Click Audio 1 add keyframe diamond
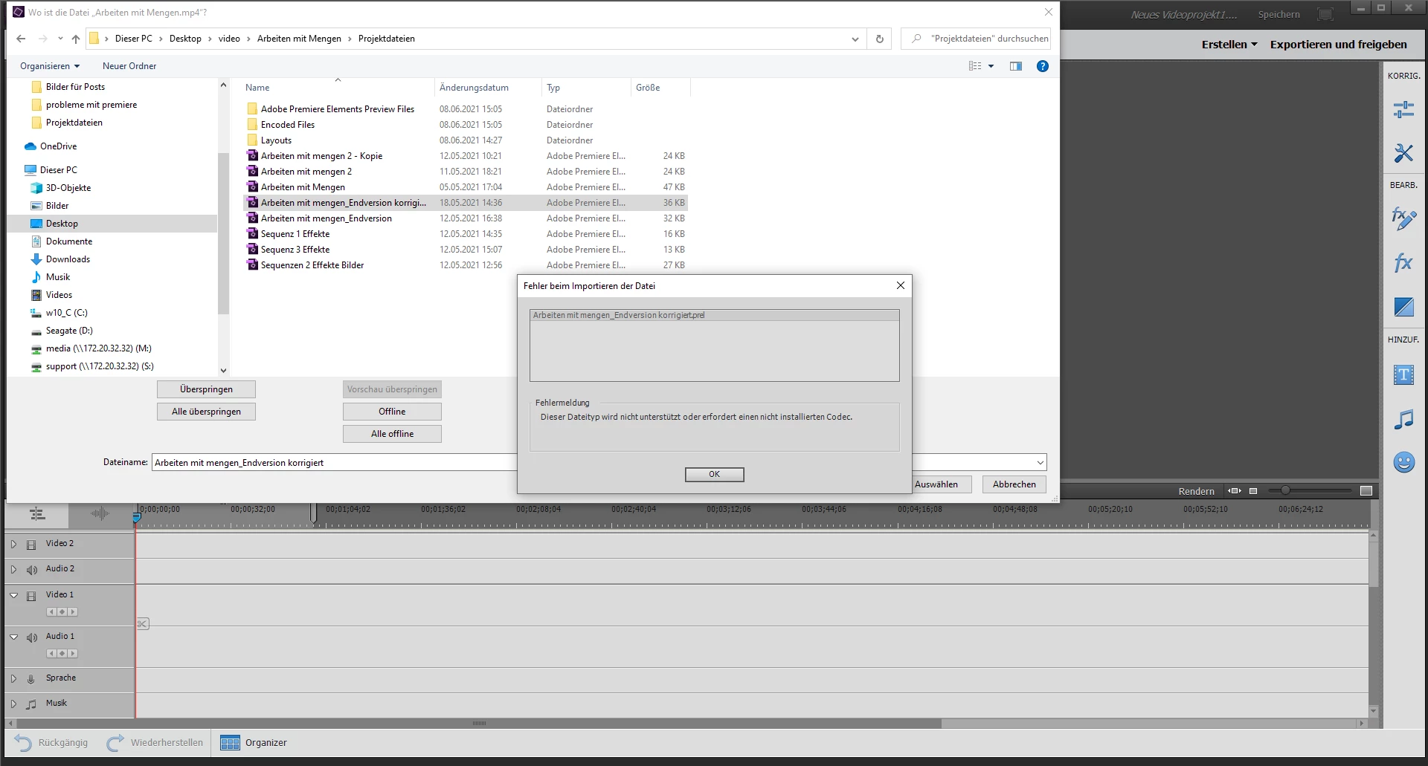 point(62,654)
